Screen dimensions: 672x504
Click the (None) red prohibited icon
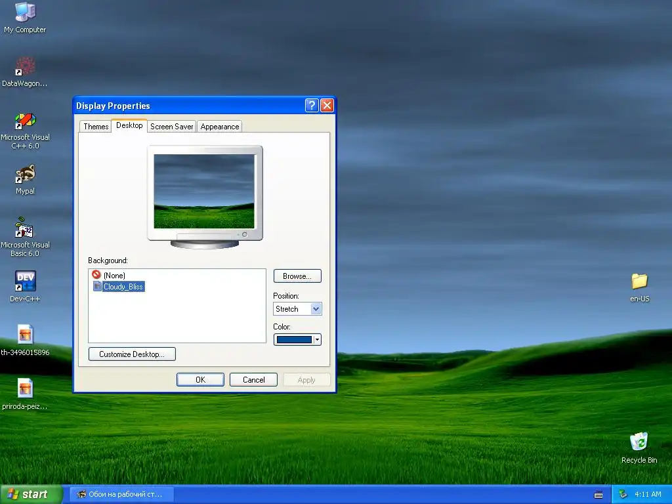point(96,275)
